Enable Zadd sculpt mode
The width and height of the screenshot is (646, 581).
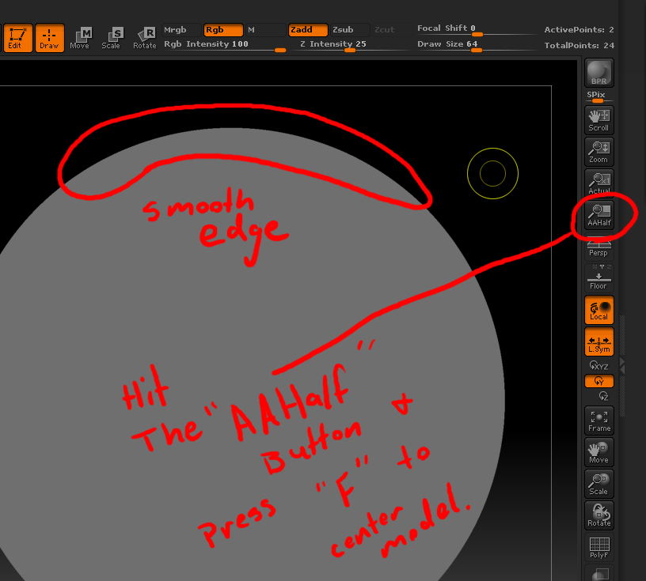(308, 29)
